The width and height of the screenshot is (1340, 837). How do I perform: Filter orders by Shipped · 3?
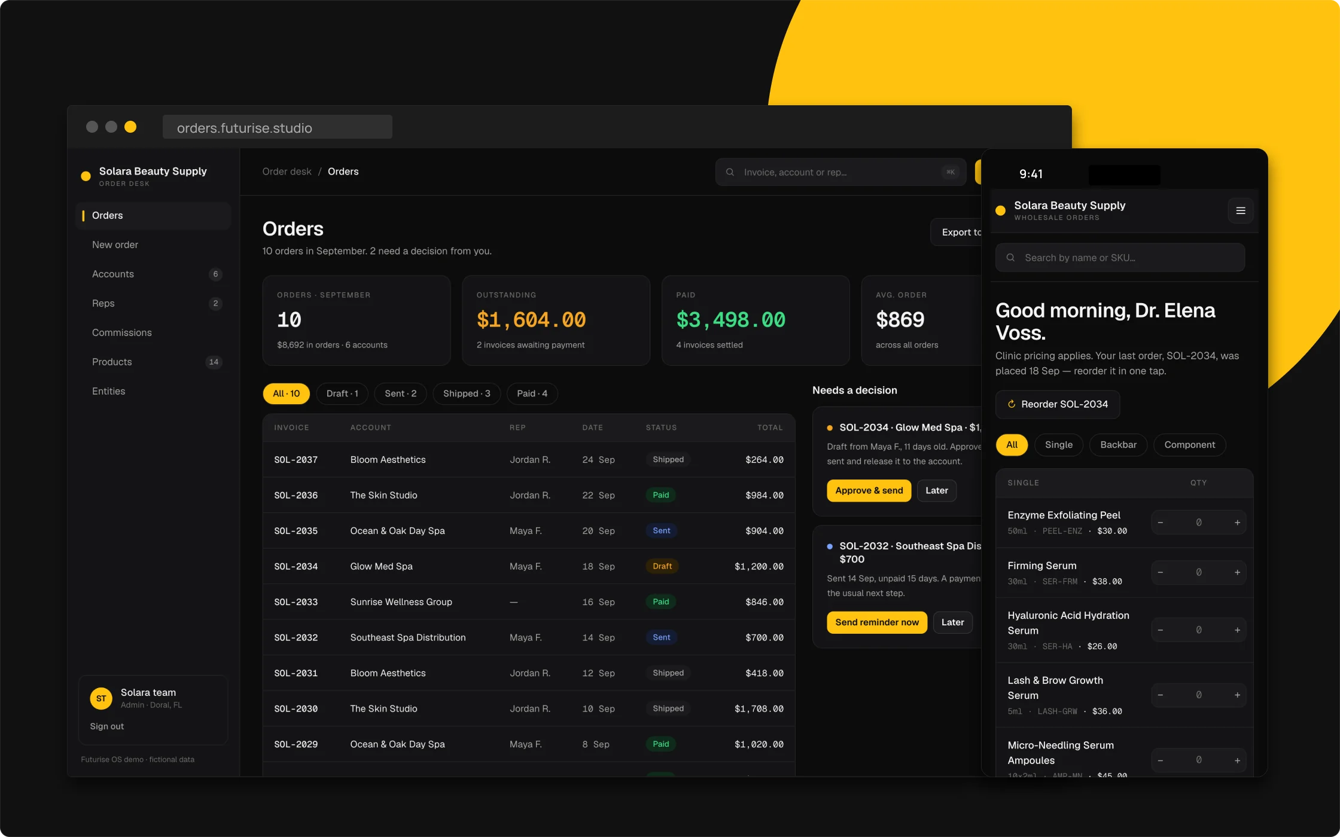pyautogui.click(x=467, y=393)
